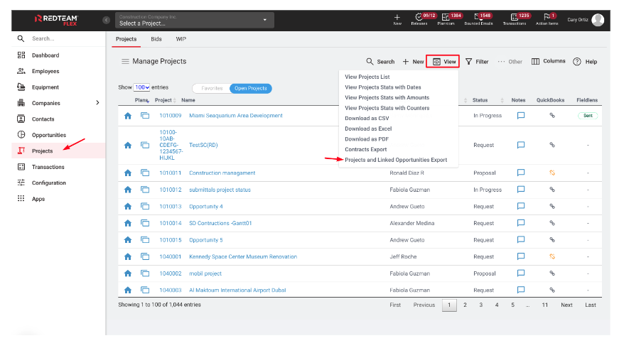Select Projects and Linked Opportunities Export
This screenshot has height=348, width=624.
(396, 160)
